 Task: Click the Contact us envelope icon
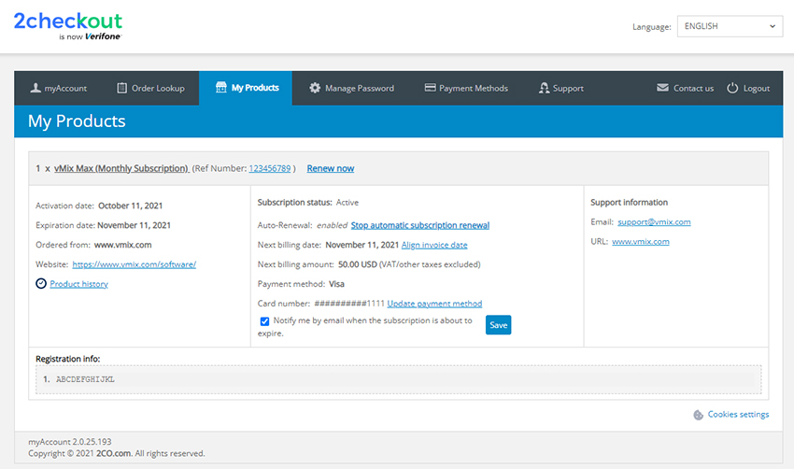[662, 88]
